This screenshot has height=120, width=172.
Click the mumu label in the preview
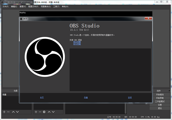(22, 13)
